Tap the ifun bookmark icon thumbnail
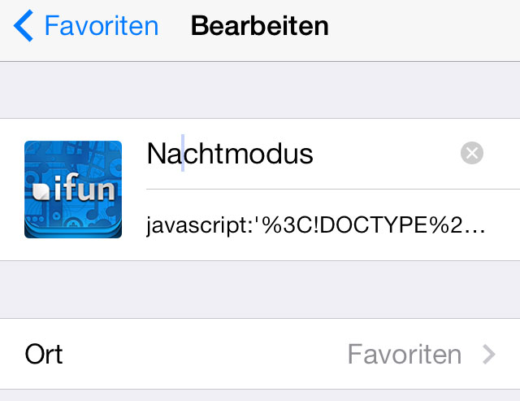 (73, 190)
